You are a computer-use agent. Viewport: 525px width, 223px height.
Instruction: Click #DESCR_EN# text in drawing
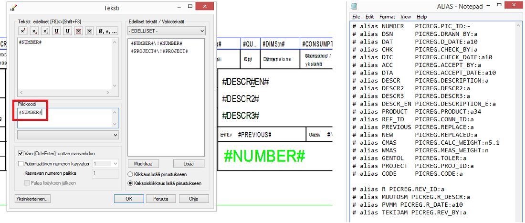[246, 82]
